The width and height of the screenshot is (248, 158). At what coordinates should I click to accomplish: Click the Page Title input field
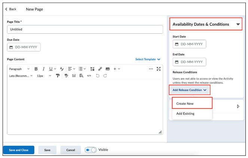(85, 29)
